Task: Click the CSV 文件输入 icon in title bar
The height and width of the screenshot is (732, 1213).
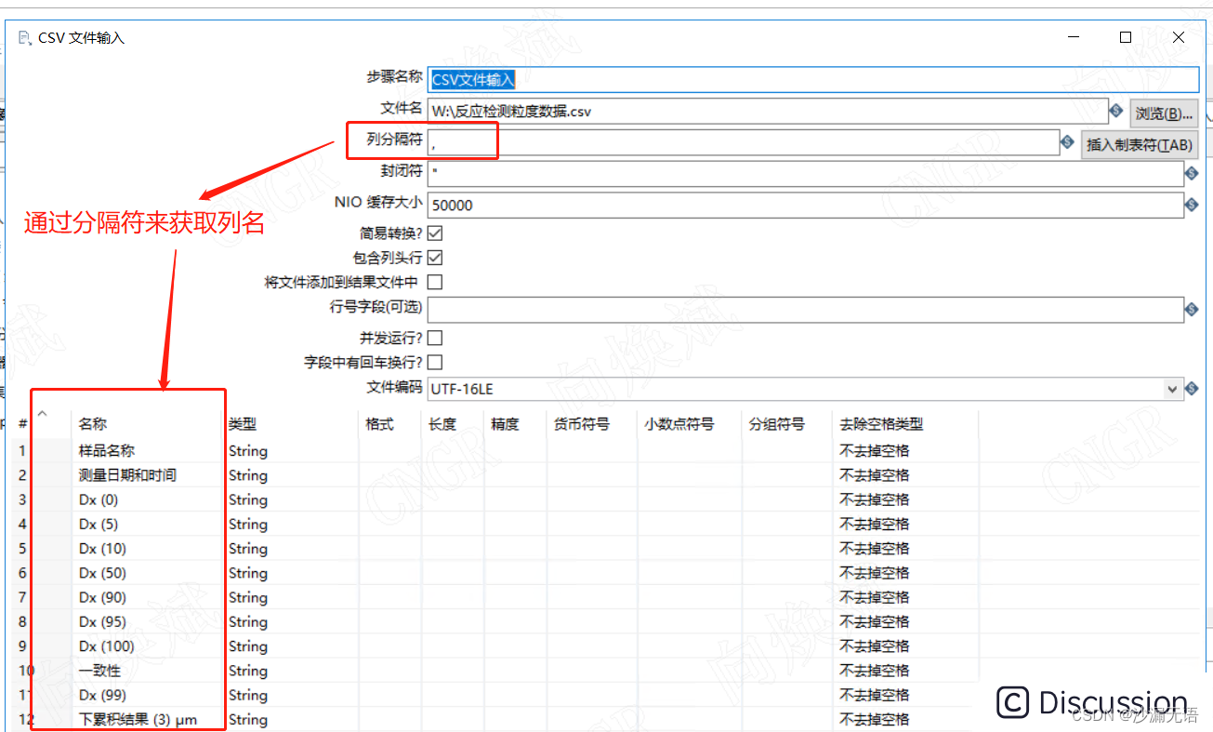Action: [22, 37]
